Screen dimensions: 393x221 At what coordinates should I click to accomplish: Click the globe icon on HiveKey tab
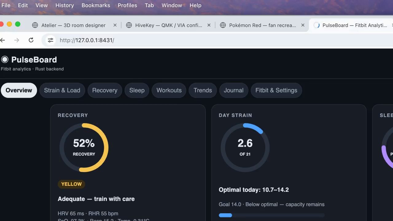(x=129, y=25)
